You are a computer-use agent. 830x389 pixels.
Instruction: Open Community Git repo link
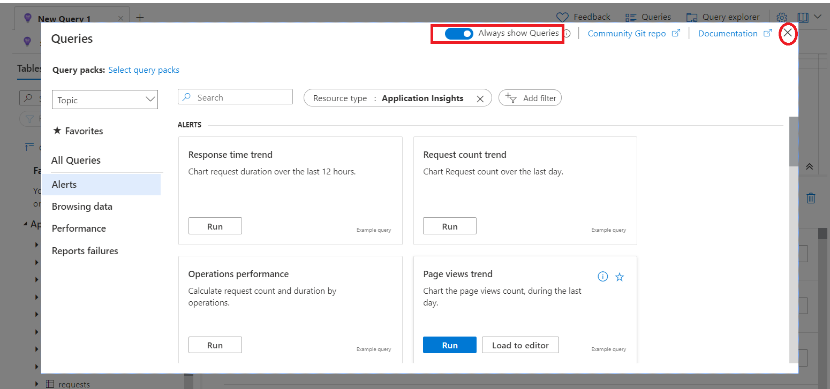[x=633, y=33]
